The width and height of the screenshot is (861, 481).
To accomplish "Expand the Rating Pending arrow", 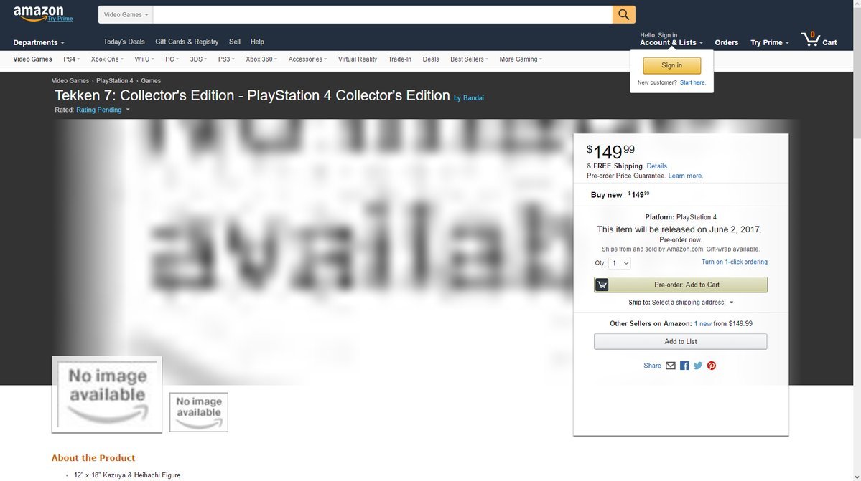I will pos(127,110).
